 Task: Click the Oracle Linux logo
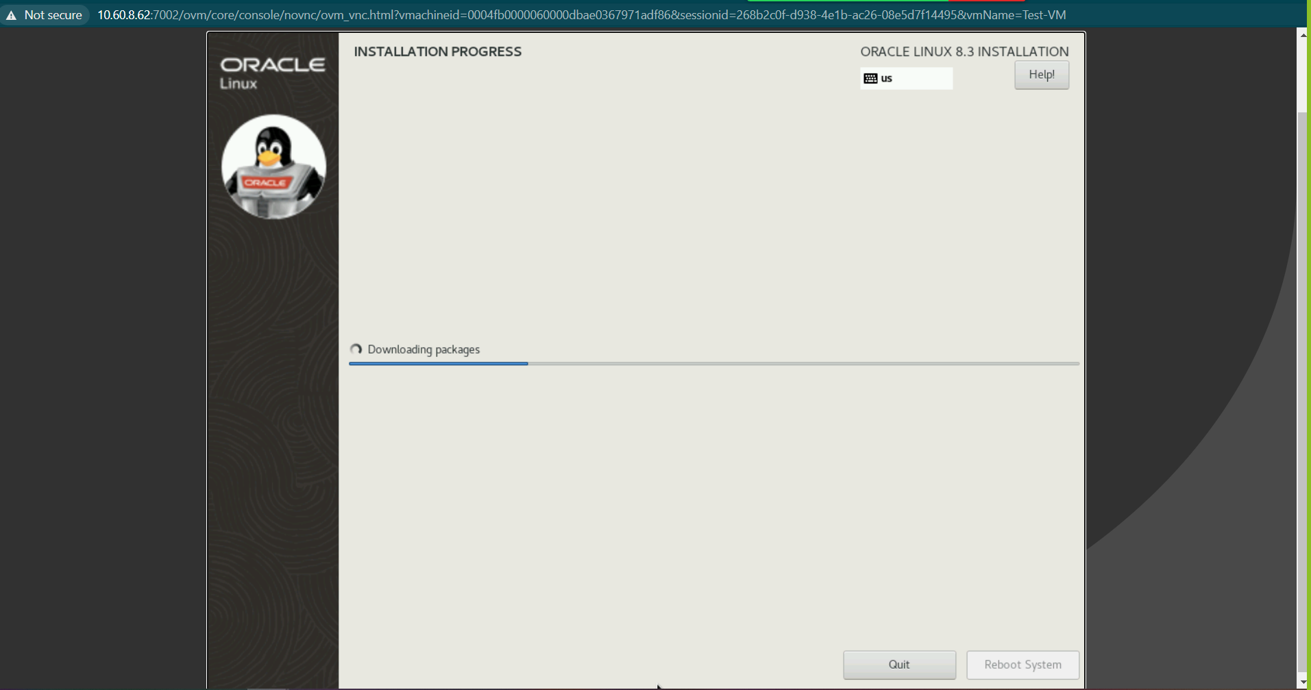(273, 73)
